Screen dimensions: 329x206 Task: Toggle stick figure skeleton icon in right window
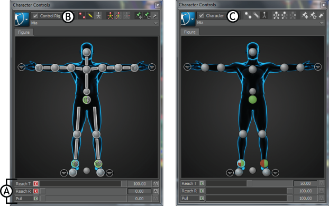[x=264, y=15]
